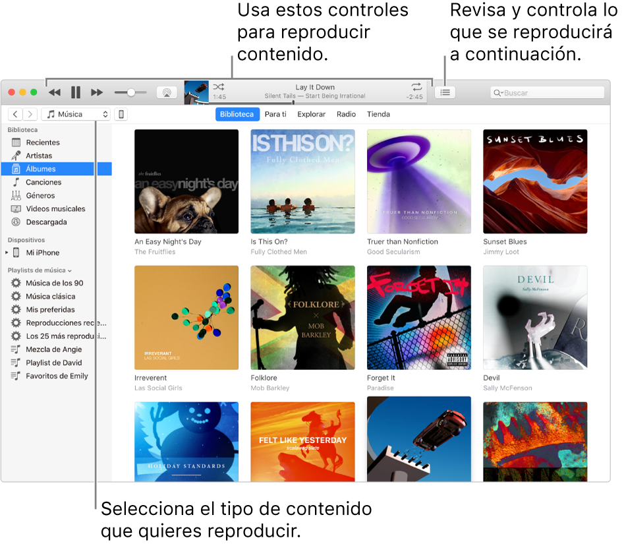624x544 pixels.
Task: Toggle shuffle in the now playing display
Action: [x=219, y=86]
